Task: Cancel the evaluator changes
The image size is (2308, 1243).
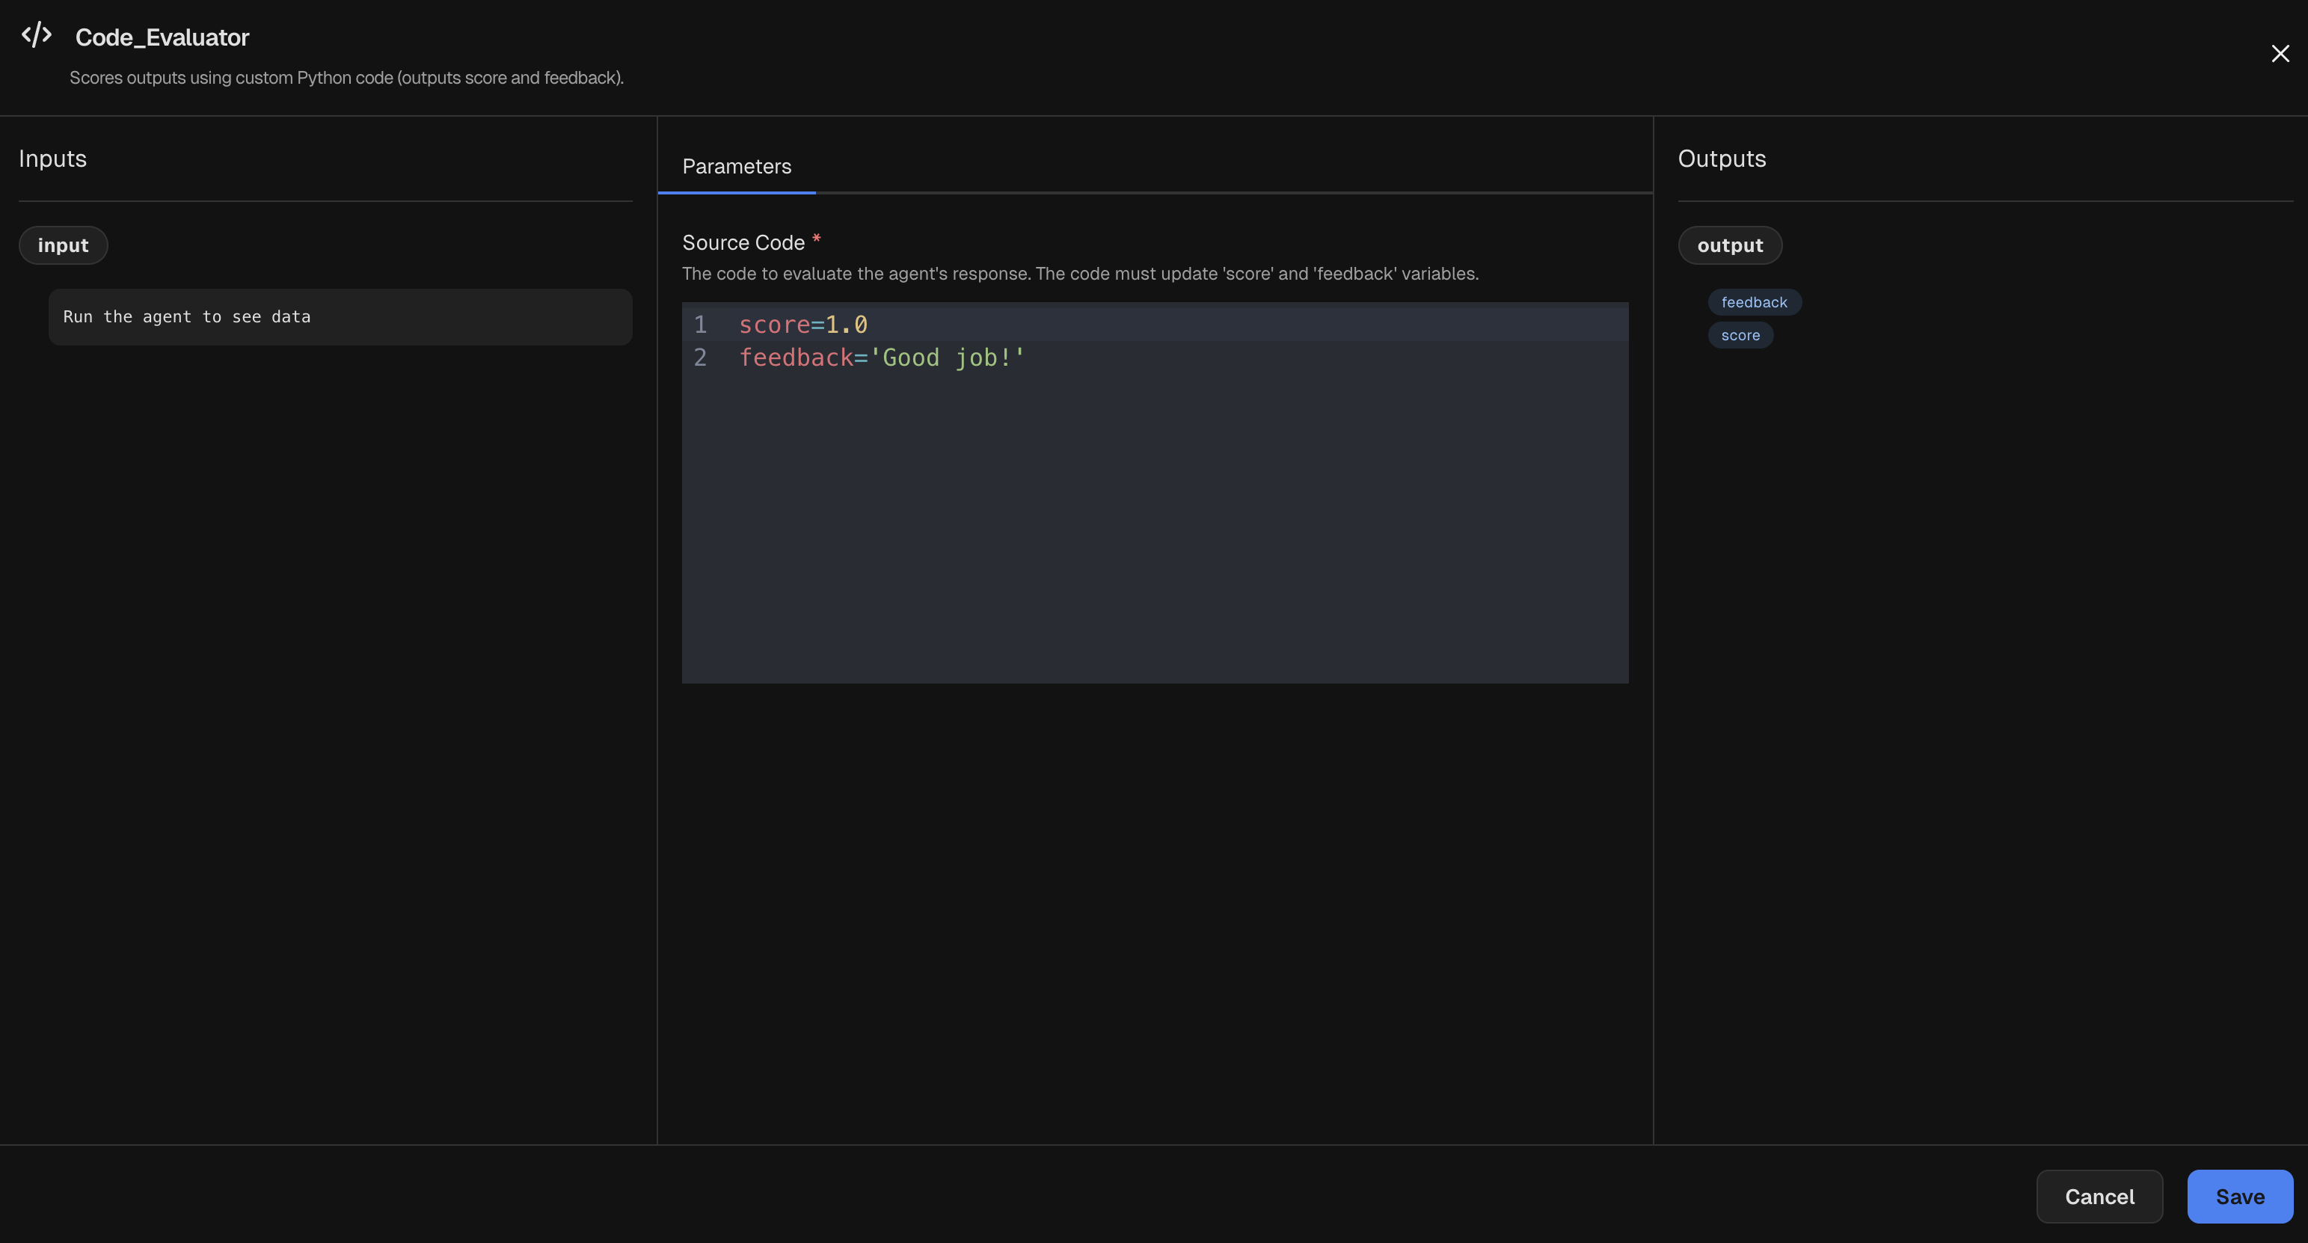Action: click(2099, 1197)
